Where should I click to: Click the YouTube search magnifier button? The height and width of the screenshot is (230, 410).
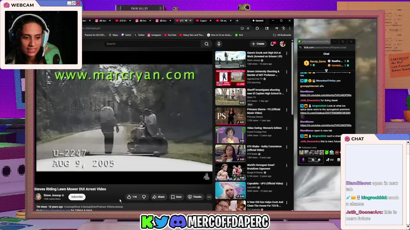207,44
